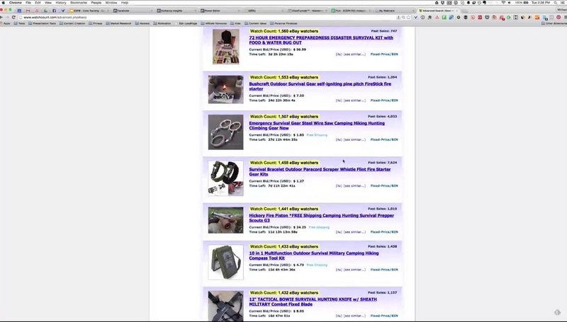Switch to the Audience Insights tab

[176, 11]
